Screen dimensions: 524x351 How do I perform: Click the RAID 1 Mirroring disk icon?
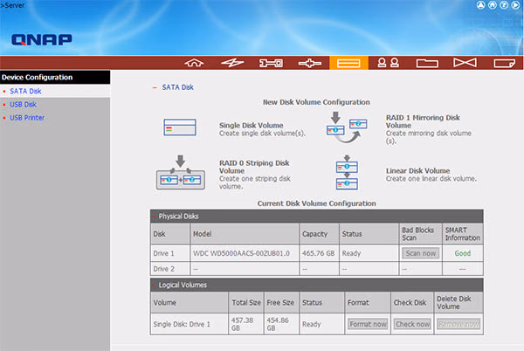coord(347,127)
